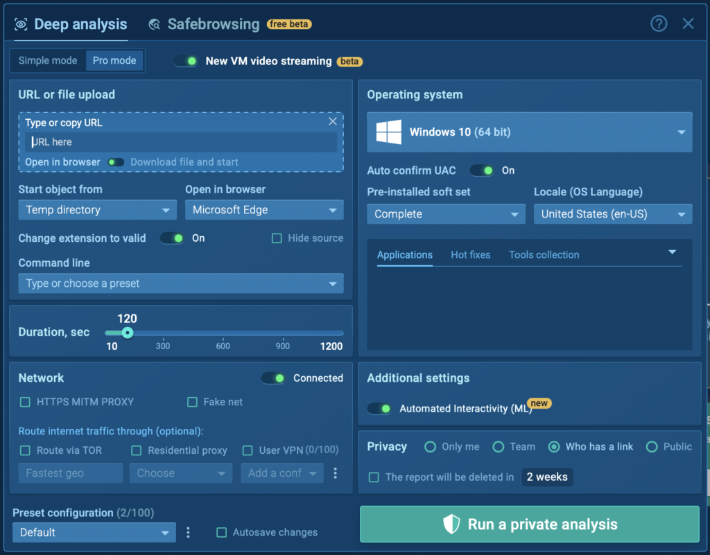Open the Locale OS Language dropdown
Image resolution: width=710 pixels, height=555 pixels.
(612, 214)
